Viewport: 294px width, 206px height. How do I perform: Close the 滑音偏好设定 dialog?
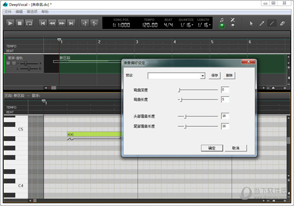(248, 62)
